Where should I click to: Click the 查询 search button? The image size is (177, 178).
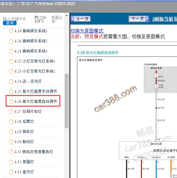click(x=10, y=23)
